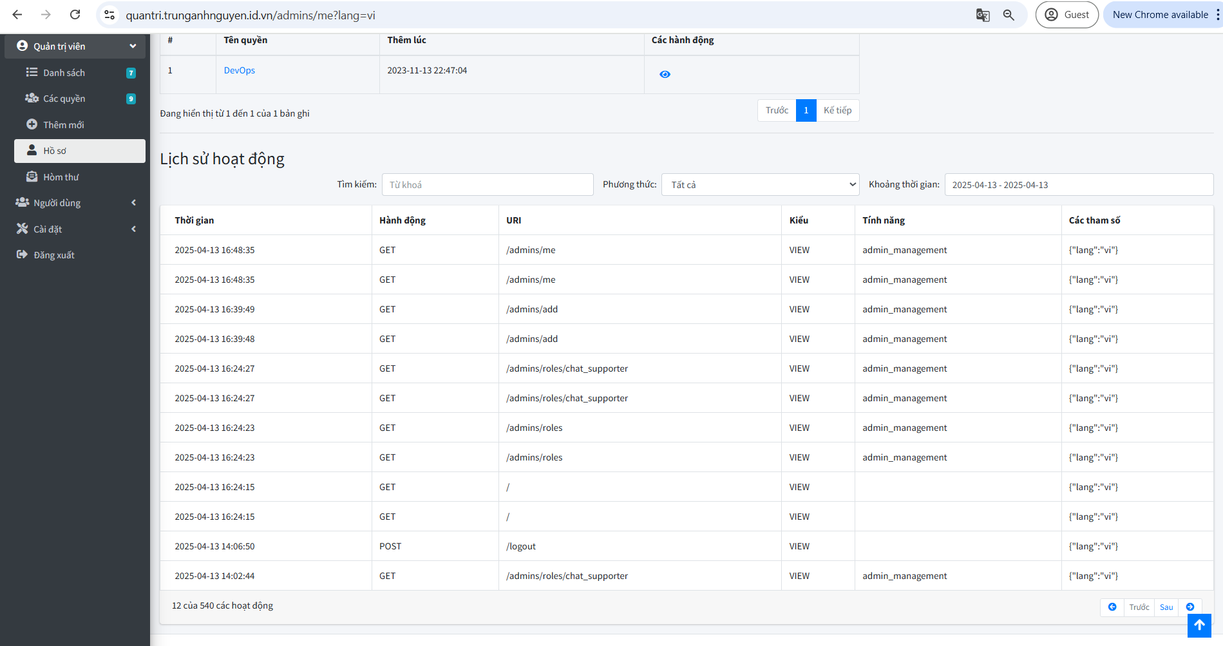Screen dimensions: 1223x646
Task: Click the Hồ sơ person icon
Action: click(x=32, y=150)
